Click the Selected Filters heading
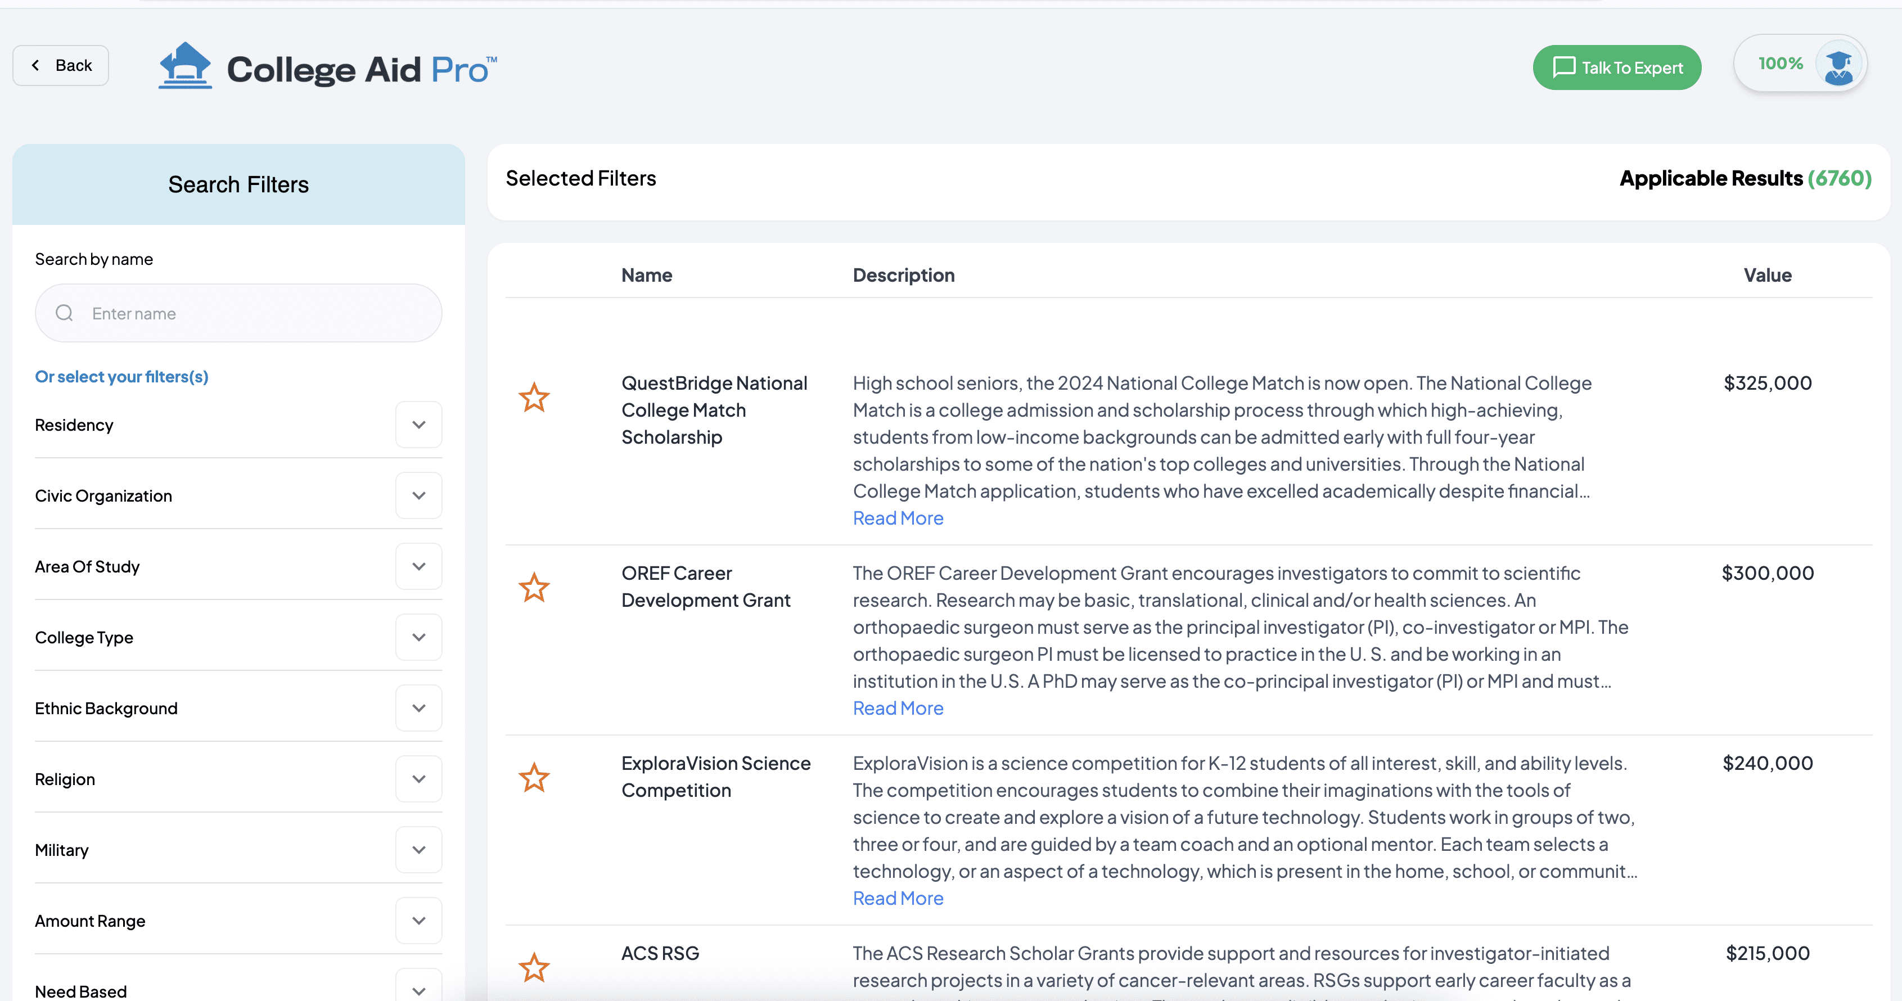Image resolution: width=1902 pixels, height=1001 pixels. click(x=580, y=179)
